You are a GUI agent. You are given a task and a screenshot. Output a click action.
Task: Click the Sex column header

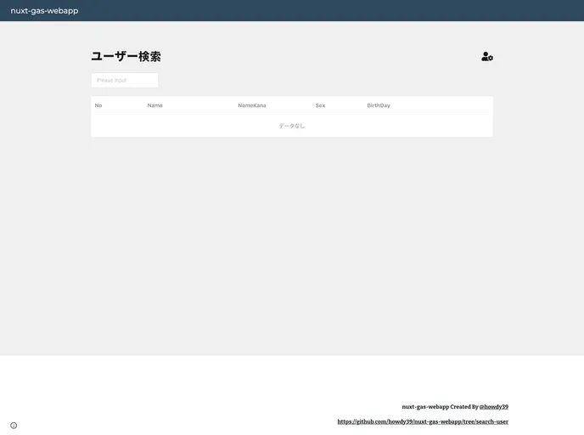point(320,105)
